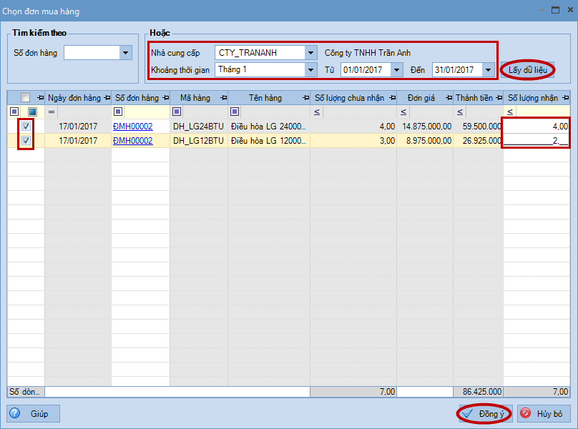The image size is (578, 429).
Task: Open the Đến date picker dropdown
Action: coord(489,70)
